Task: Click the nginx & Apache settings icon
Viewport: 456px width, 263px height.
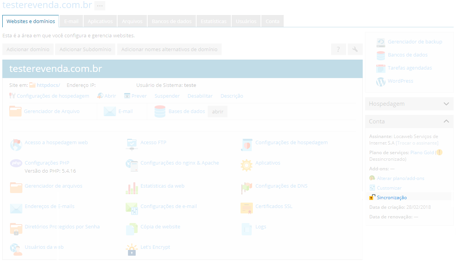Action: point(132,165)
